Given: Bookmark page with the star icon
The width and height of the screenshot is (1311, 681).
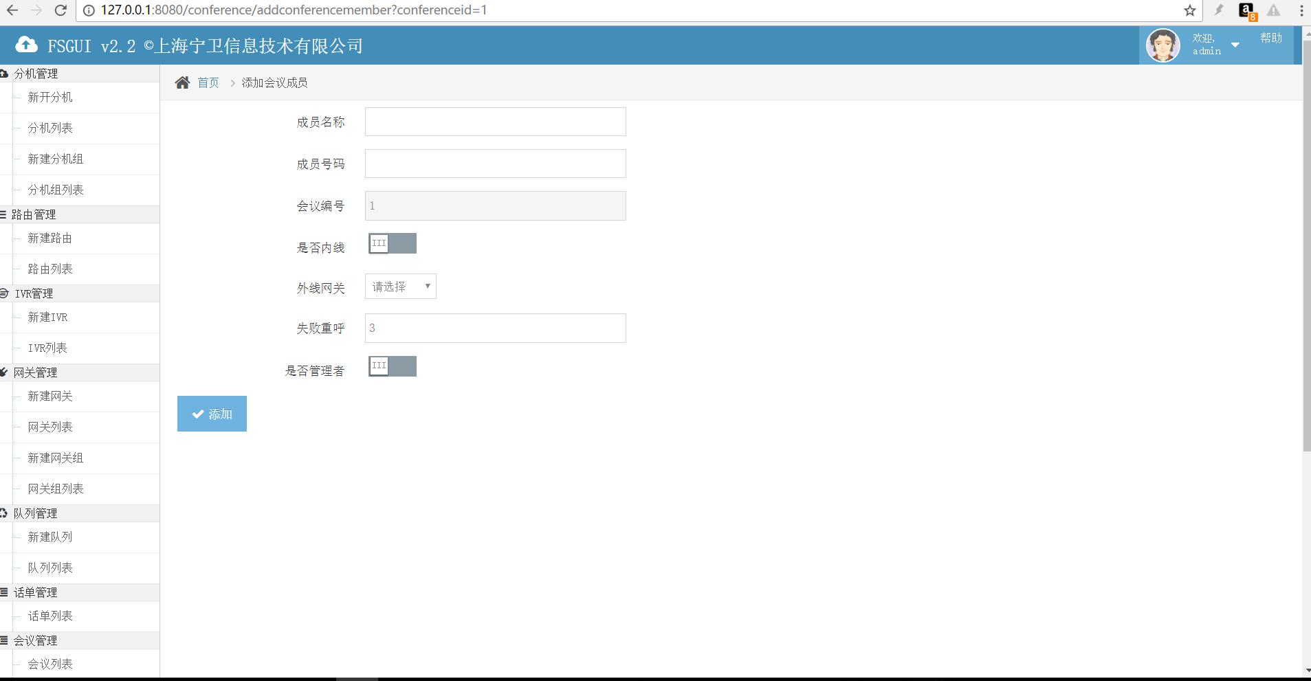Looking at the screenshot, I should click(x=1190, y=10).
